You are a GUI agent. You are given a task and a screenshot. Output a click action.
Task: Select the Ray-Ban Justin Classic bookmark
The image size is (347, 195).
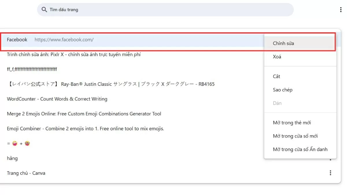point(110,84)
